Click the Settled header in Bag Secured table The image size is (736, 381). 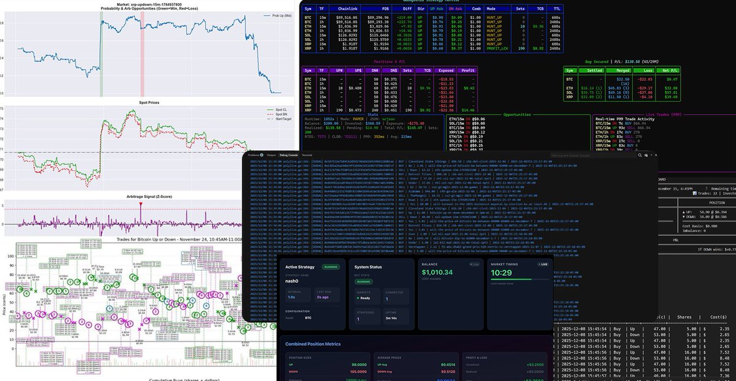click(x=592, y=70)
